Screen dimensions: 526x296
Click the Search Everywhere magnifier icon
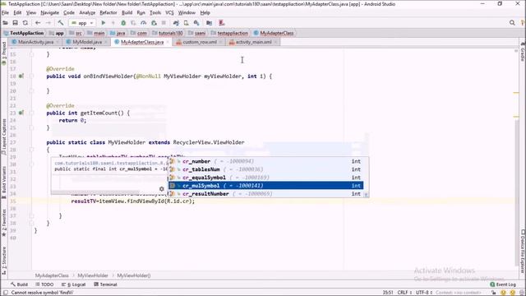coord(512,23)
